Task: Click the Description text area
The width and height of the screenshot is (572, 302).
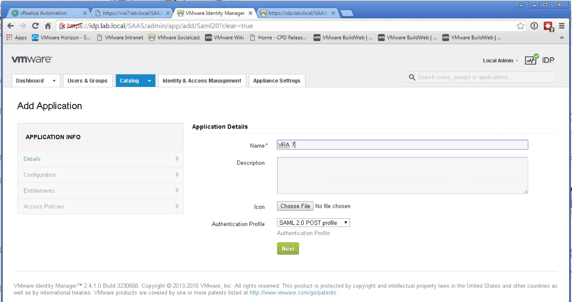Action: click(402, 176)
